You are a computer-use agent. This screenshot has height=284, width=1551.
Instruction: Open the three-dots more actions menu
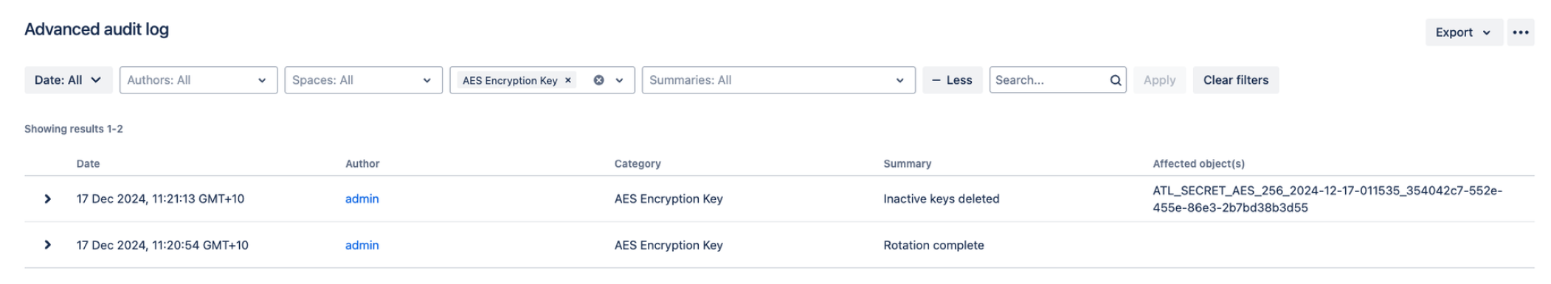coord(1520,32)
